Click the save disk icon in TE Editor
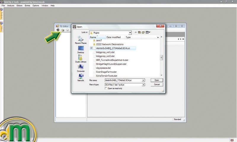Image resolution: width=237 pixels, height=142 pixels. pos(68,30)
